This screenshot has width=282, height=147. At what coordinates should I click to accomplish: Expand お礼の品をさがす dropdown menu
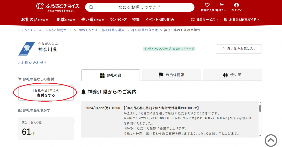(36, 19)
